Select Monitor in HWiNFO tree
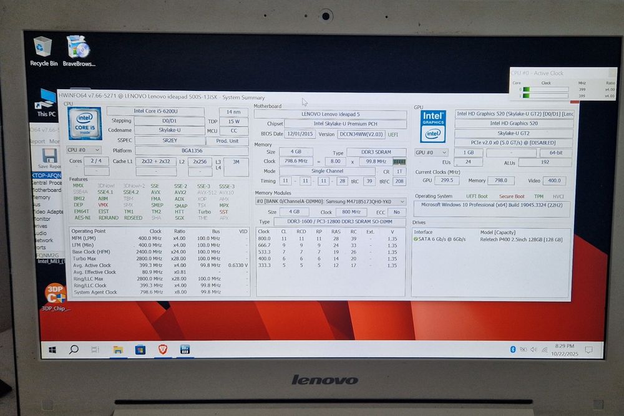The height and width of the screenshot is (416, 624). pos(42,219)
